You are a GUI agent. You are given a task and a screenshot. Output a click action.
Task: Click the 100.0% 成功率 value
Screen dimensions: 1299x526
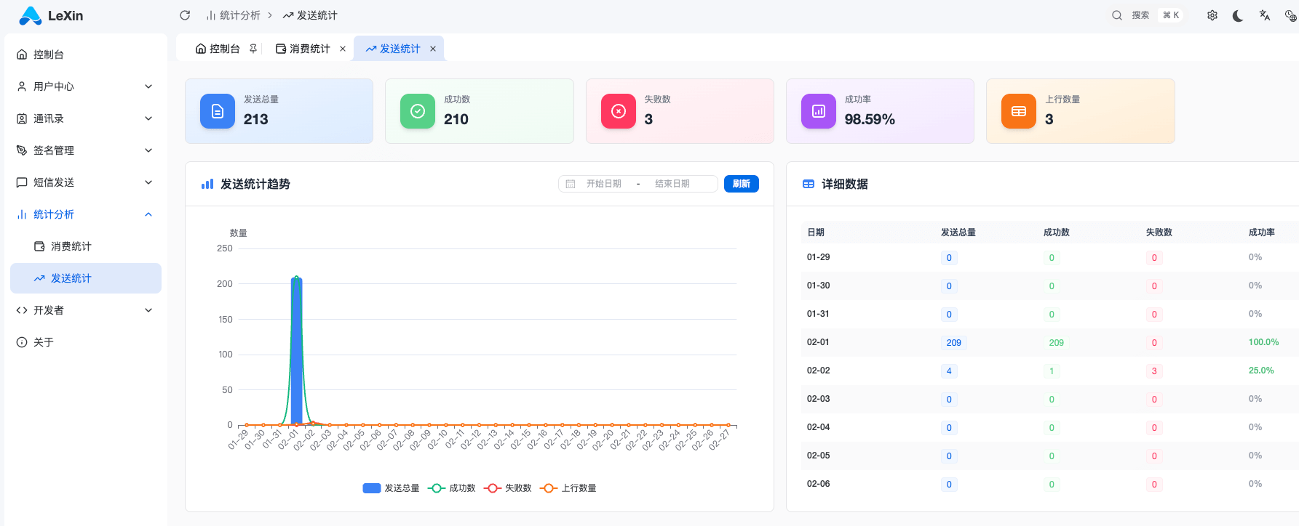[1263, 342]
